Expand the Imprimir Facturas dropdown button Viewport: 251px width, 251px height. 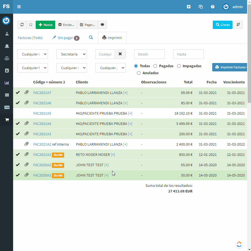click(230, 67)
